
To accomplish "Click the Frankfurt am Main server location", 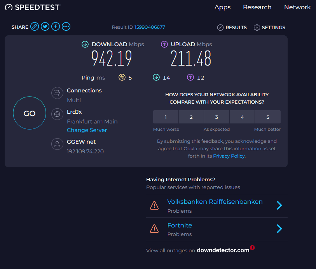I will pyautogui.click(x=92, y=121).
